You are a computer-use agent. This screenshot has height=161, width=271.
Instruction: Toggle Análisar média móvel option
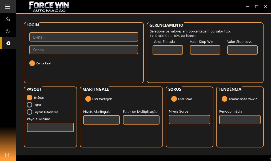[225, 99]
